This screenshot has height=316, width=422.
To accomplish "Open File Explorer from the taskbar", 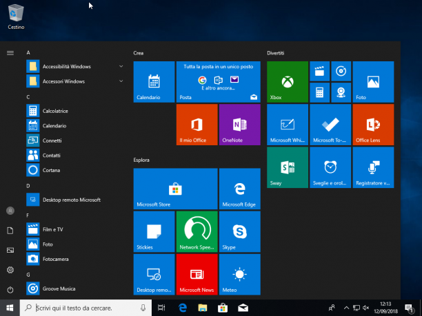I will [203, 308].
